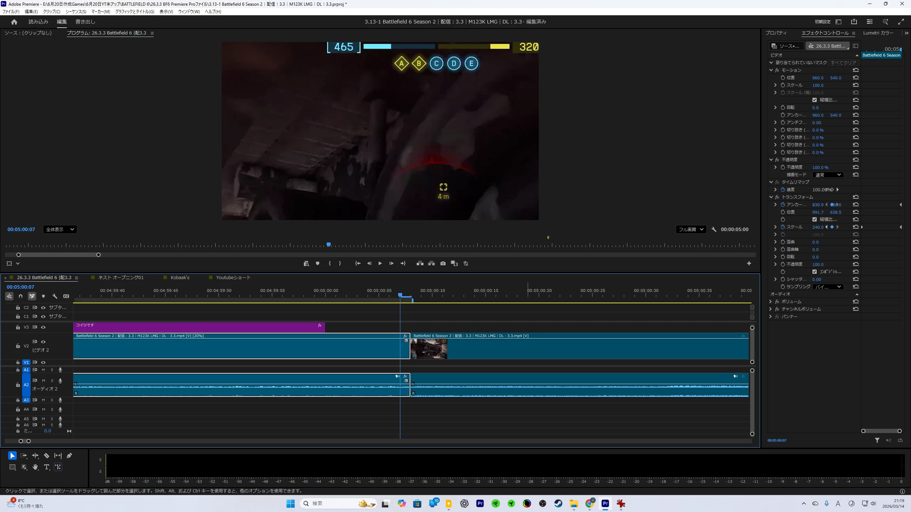The width and height of the screenshot is (911, 512).
Task: Click the すべてクリア button
Action: pyautogui.click(x=843, y=63)
